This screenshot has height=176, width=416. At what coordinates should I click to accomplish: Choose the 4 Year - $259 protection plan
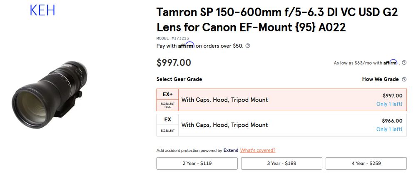pyautogui.click(x=366, y=164)
